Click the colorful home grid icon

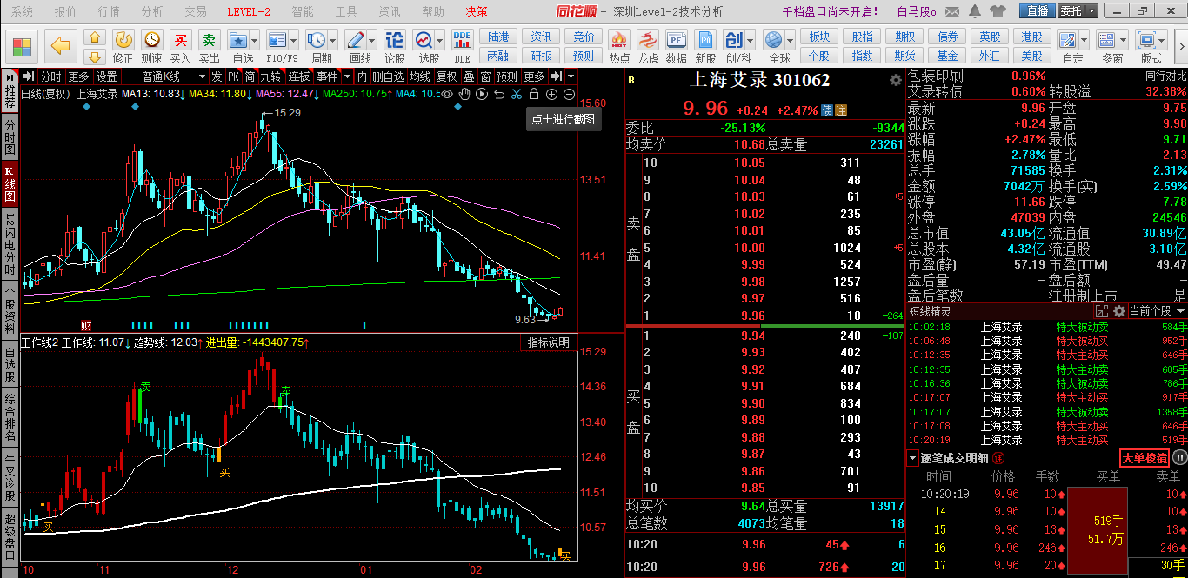pyautogui.click(x=23, y=46)
